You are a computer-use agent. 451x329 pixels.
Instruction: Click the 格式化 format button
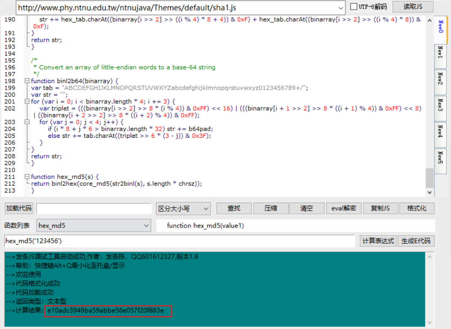[417, 208]
